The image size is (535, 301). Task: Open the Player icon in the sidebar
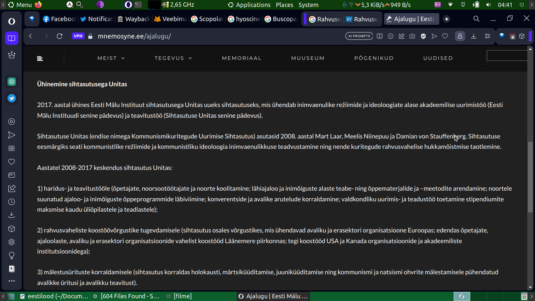tap(12, 122)
